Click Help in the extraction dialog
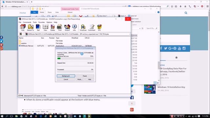This screenshot has width=210, height=118. click(90, 79)
